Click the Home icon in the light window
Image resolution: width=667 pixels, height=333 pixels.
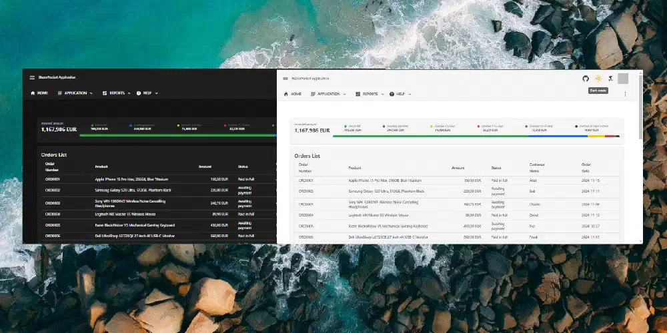pos(285,95)
